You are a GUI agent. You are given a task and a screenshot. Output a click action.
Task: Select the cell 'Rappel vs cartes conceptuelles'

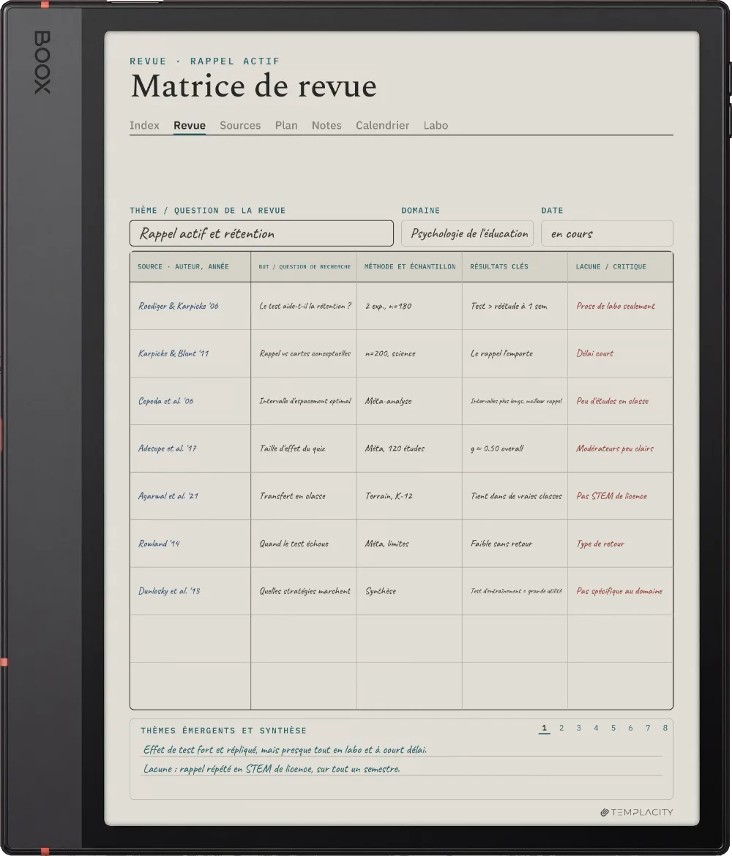pos(304,353)
